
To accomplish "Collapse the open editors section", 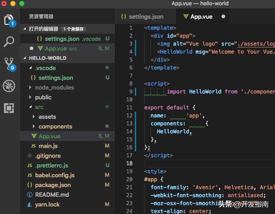I will coord(68,29).
